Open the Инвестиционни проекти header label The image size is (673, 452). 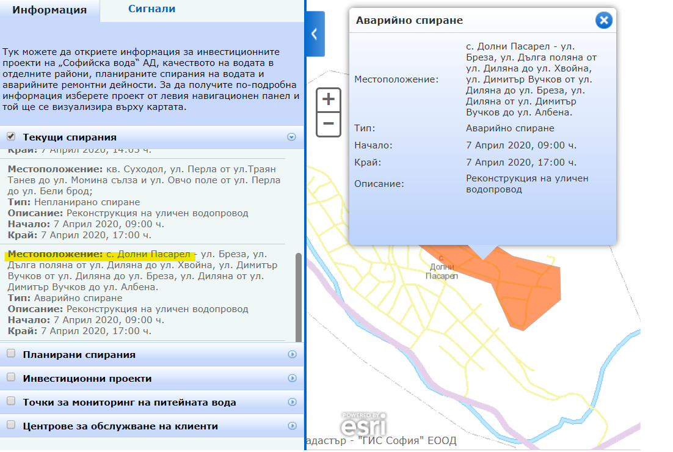click(x=87, y=379)
